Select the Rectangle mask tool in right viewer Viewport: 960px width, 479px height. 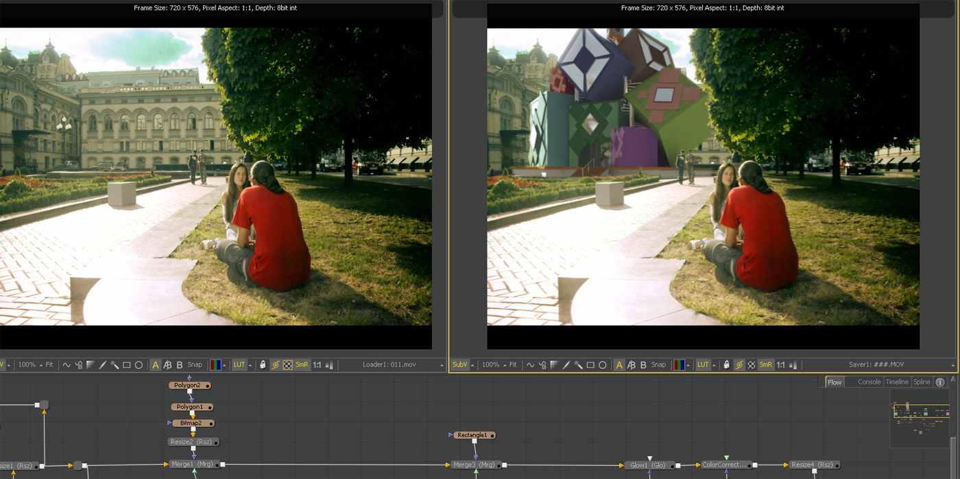590,365
